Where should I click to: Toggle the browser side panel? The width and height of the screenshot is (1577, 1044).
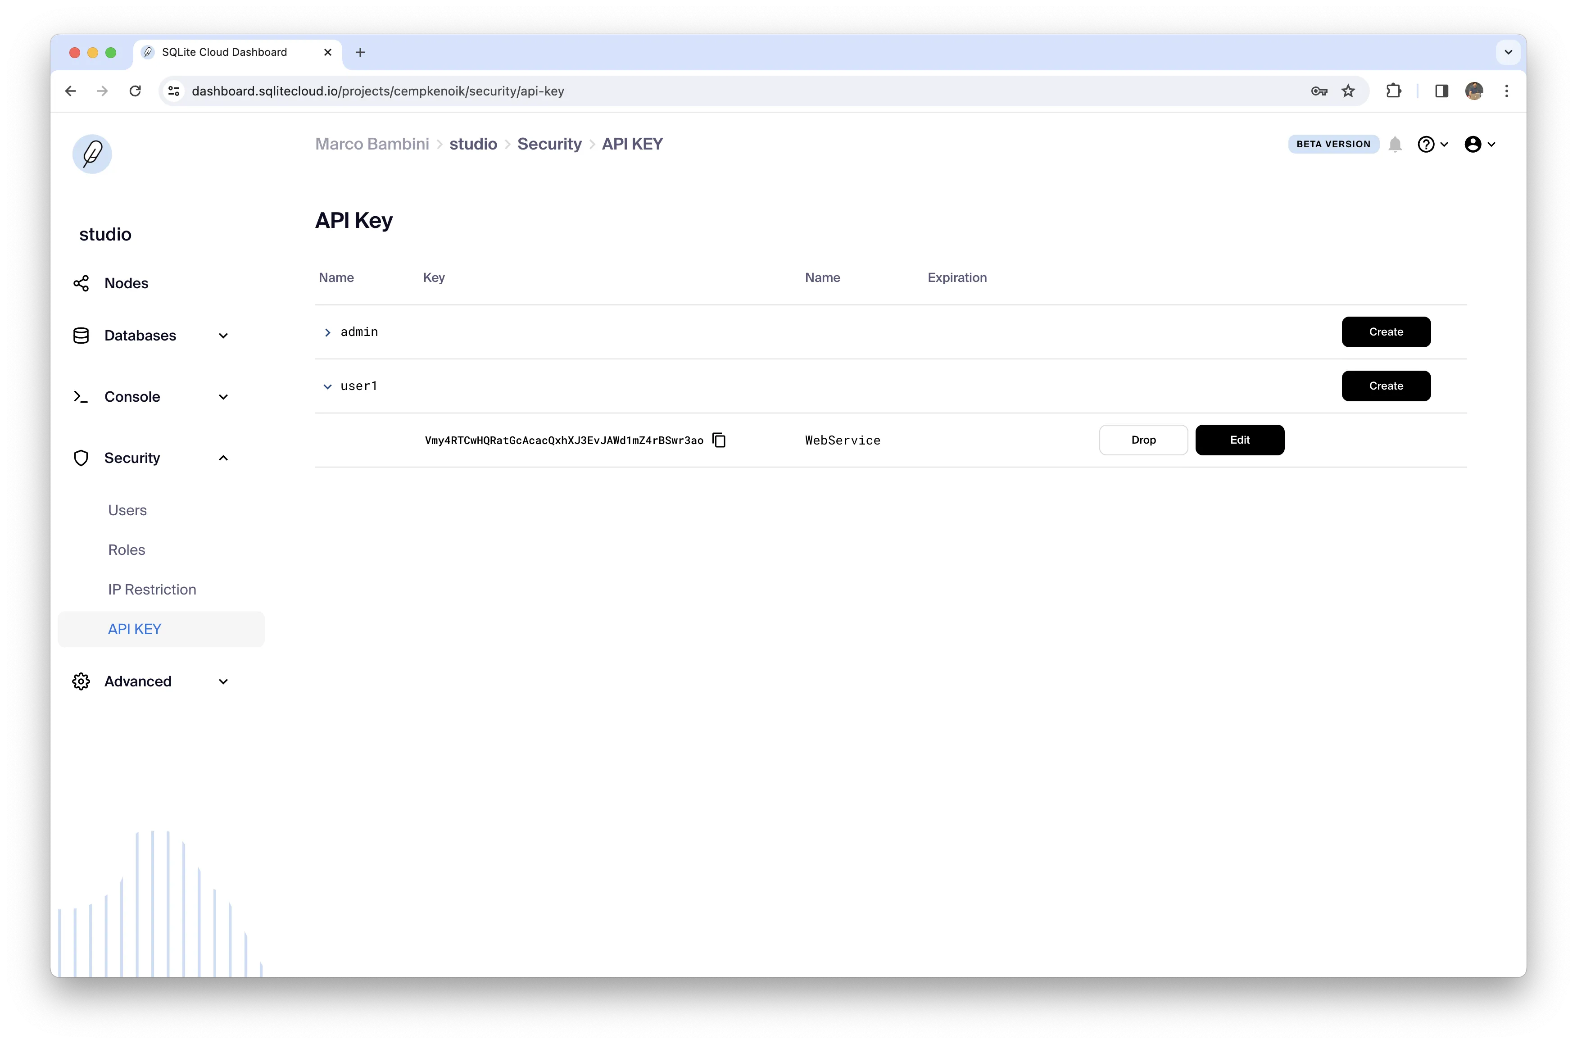1441,91
